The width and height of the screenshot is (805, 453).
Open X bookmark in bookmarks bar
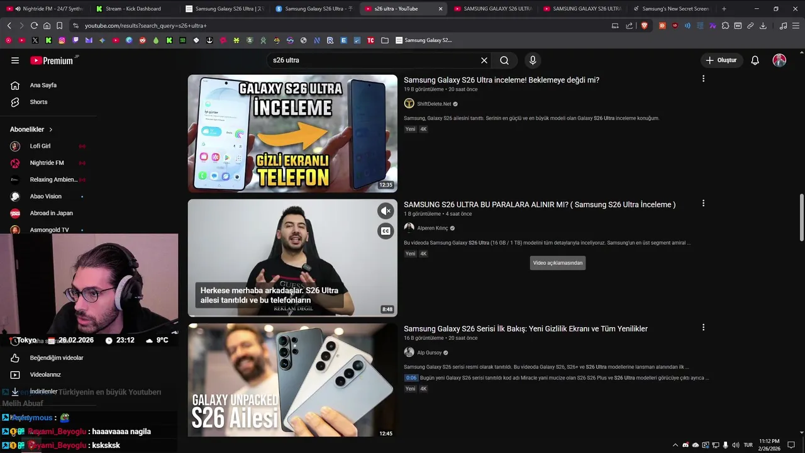coord(35,40)
